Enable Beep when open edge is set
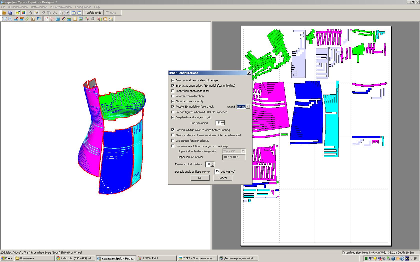This screenshot has height=262, width=420. 173,91
